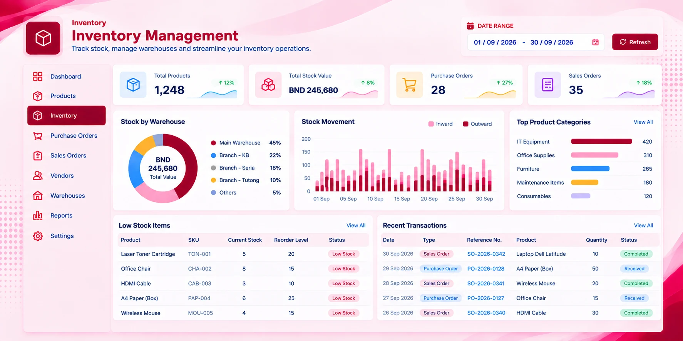
Task: Click the Purchase Orders card cart icon
Action: (x=409, y=85)
